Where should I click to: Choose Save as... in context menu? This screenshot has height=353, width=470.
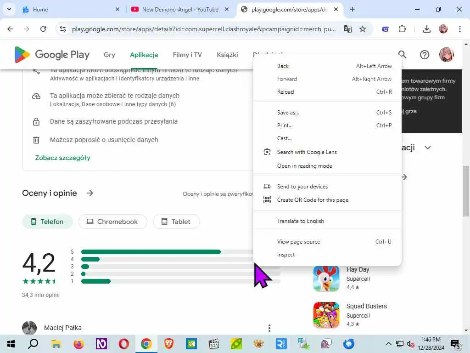point(327,113)
